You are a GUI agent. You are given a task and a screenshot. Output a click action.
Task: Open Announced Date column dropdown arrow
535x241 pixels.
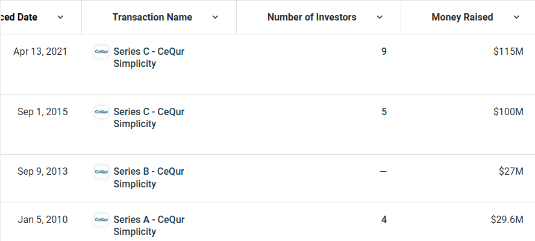coord(60,17)
